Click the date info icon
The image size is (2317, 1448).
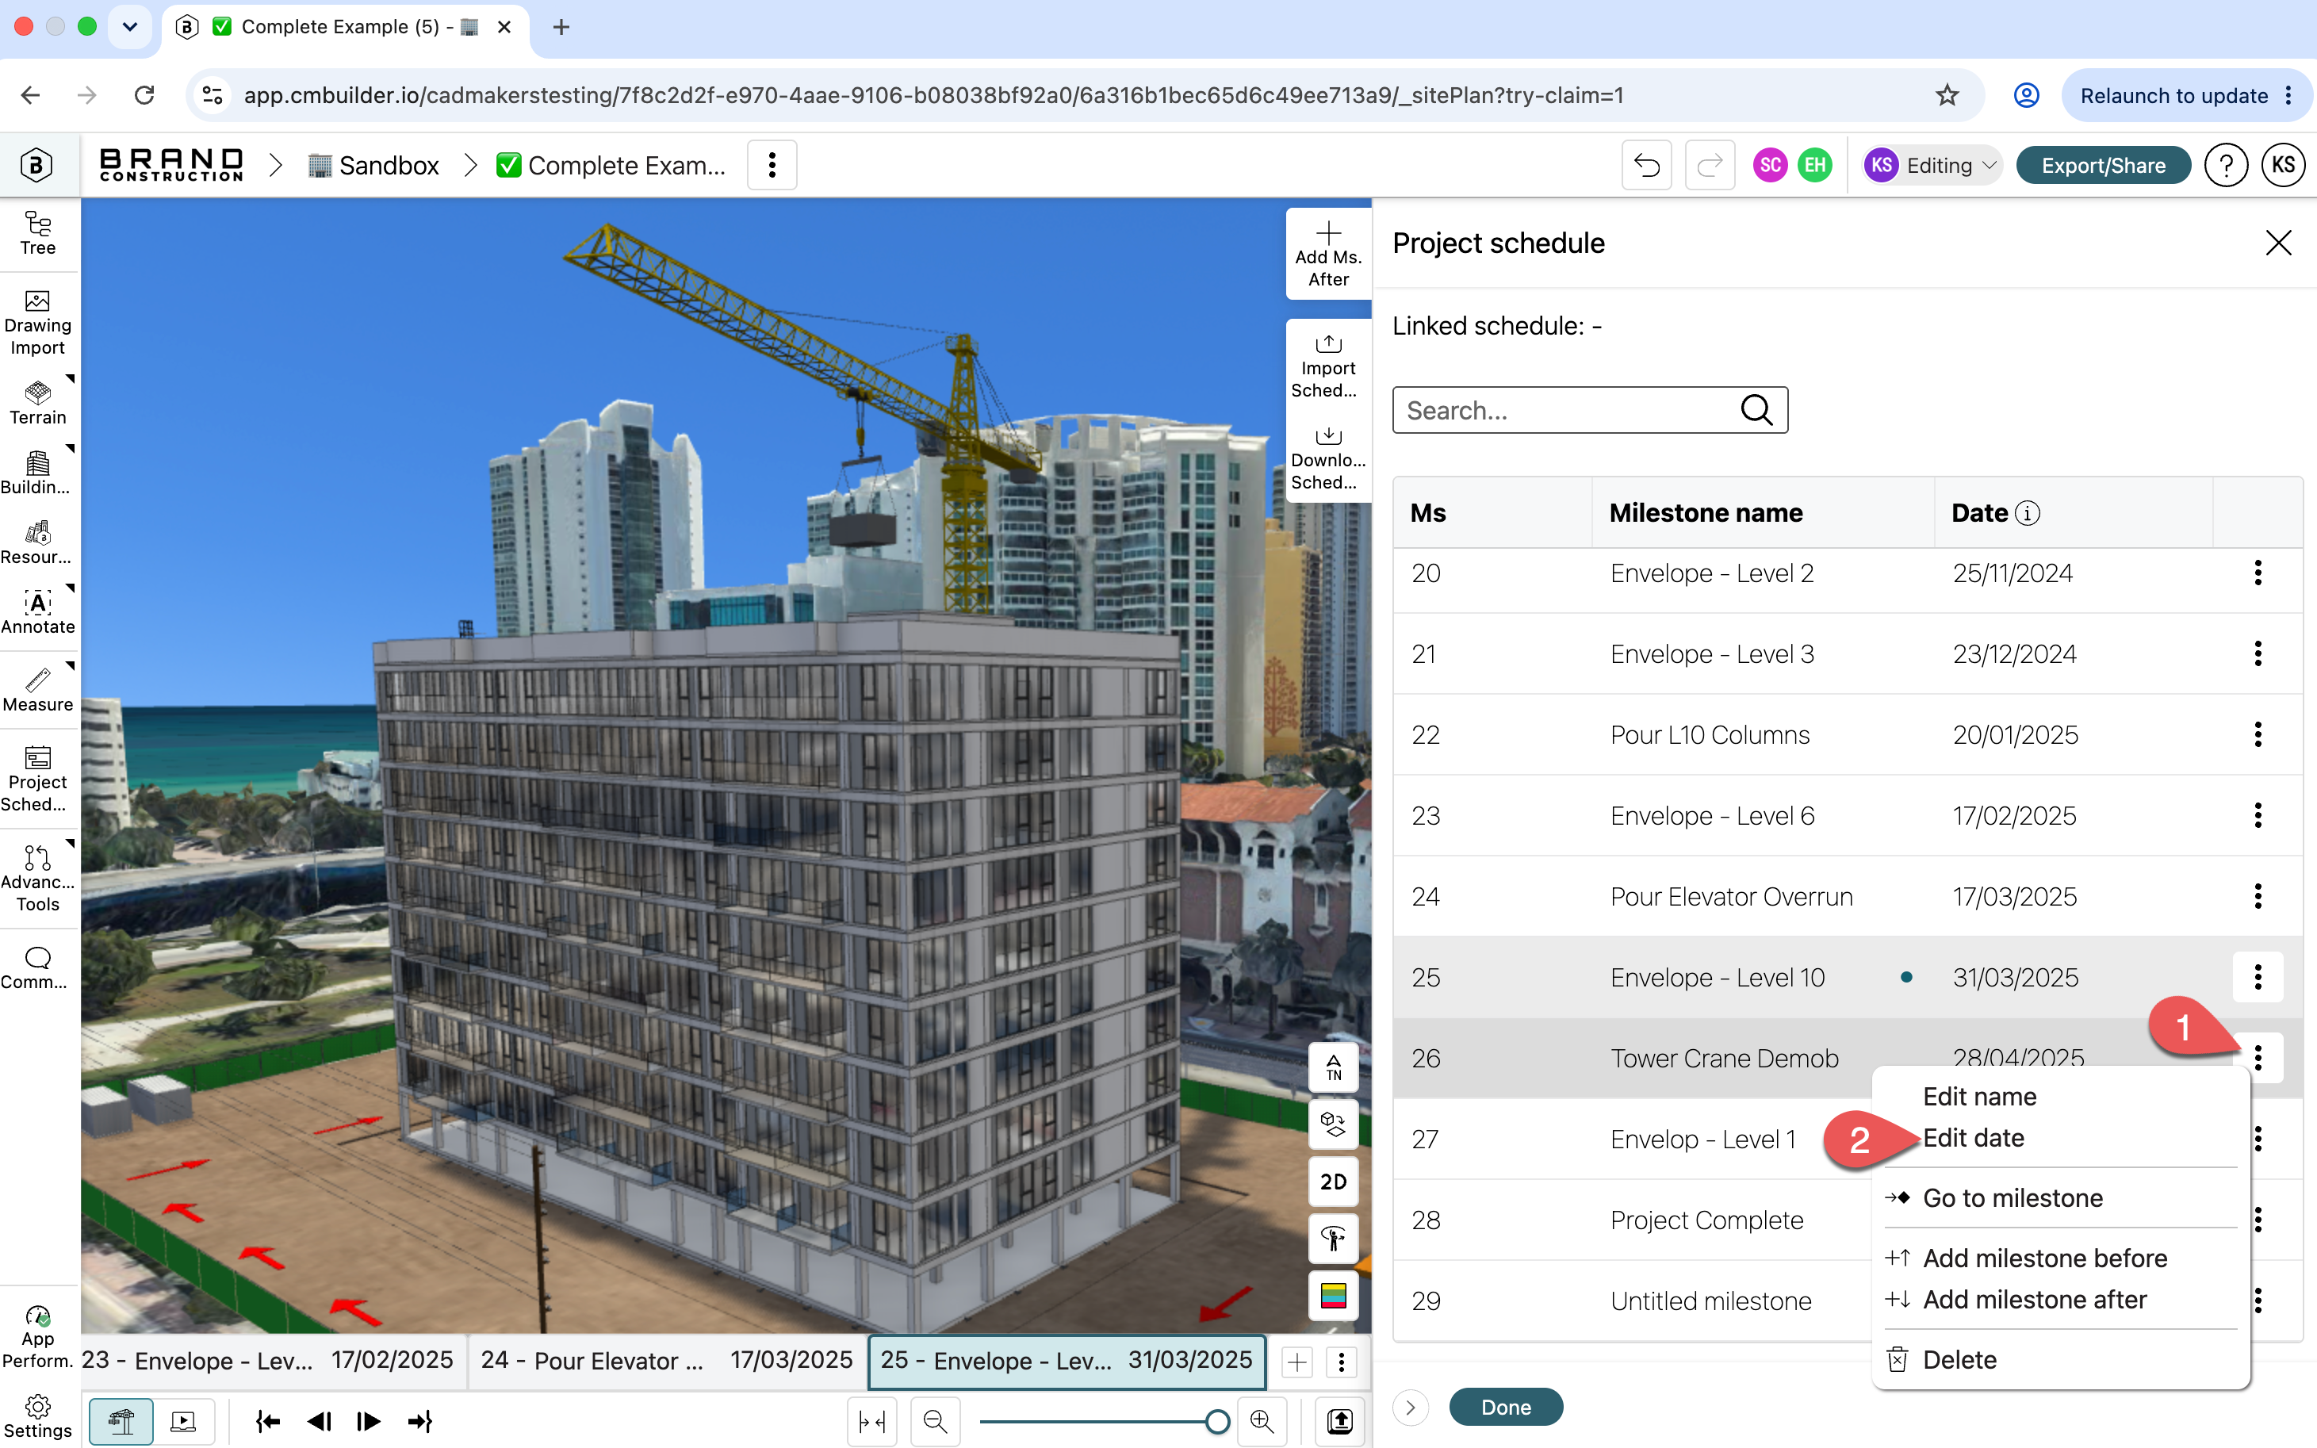(2027, 513)
